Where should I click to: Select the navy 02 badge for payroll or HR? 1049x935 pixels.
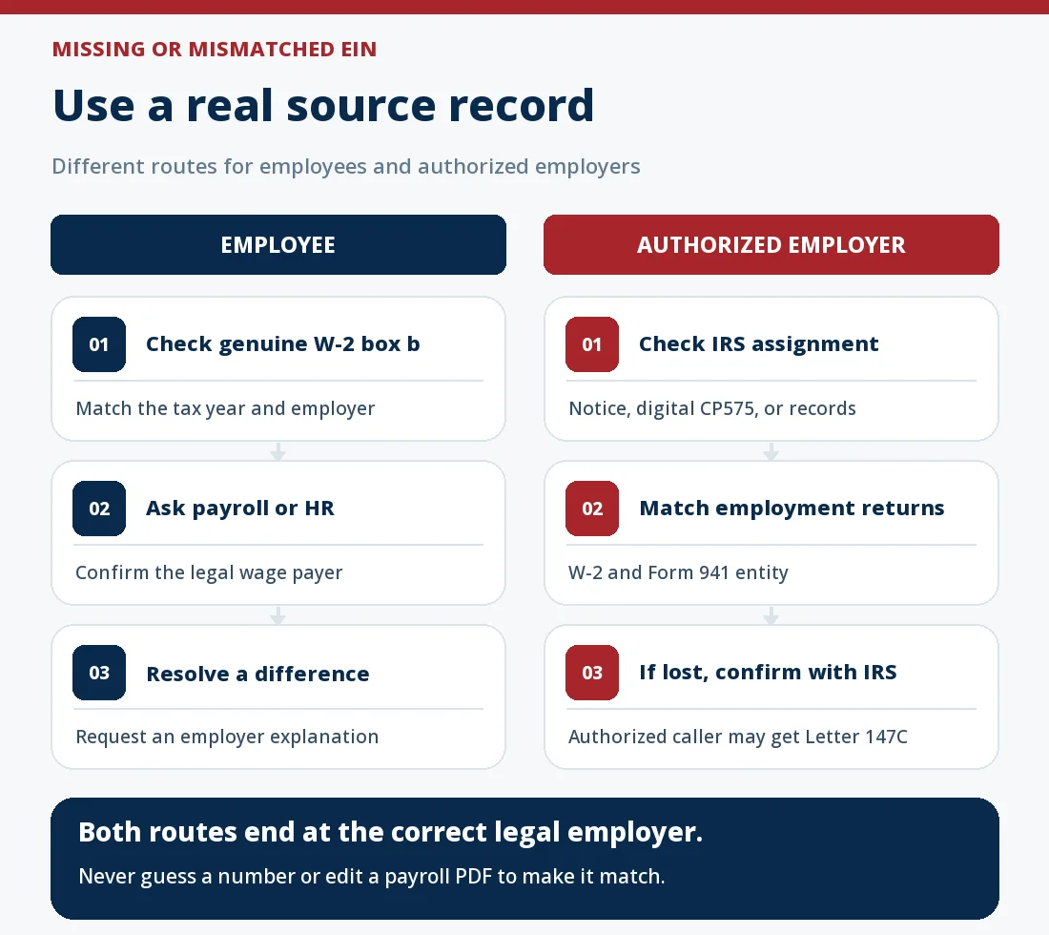click(x=99, y=508)
